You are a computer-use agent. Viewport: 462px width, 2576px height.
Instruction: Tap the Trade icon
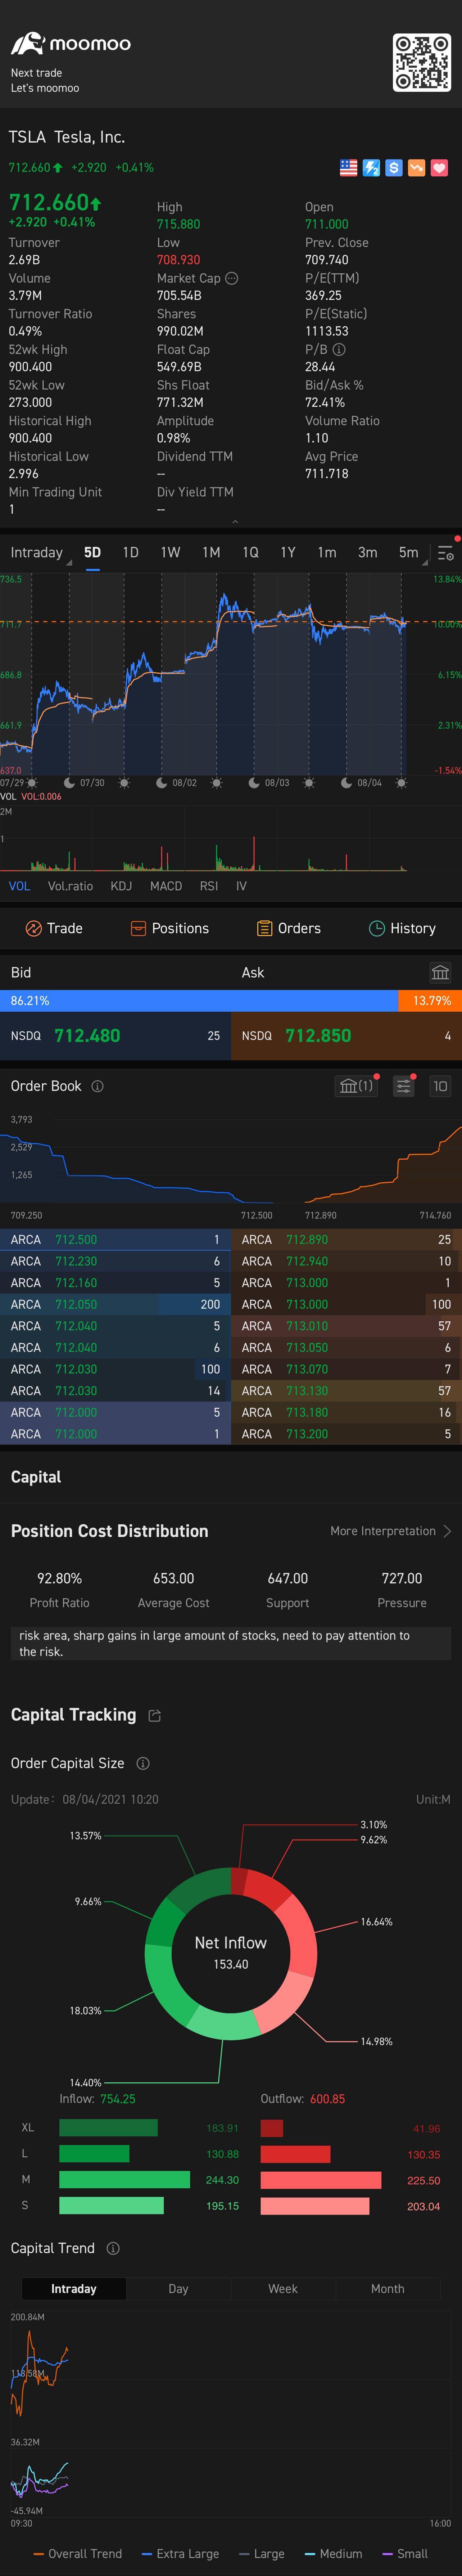click(33, 929)
